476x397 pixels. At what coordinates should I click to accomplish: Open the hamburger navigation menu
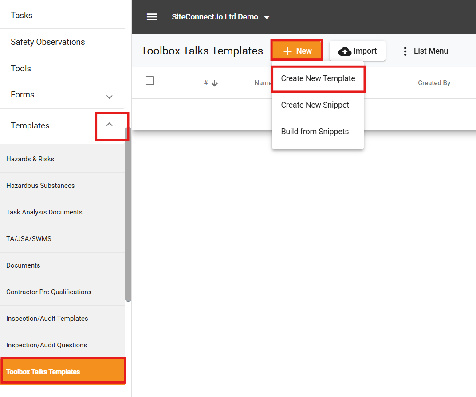coord(152,17)
